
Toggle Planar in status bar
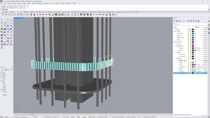pos(78,117)
